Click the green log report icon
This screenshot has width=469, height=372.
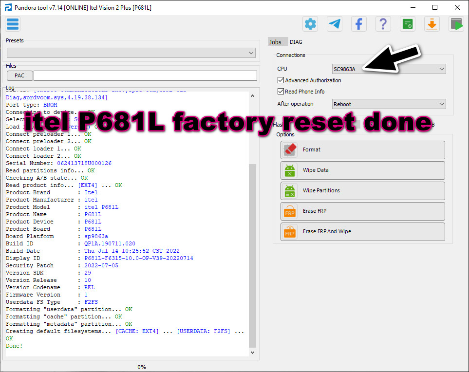click(408, 23)
